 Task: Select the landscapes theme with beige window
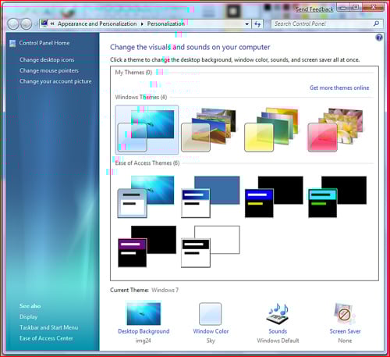208,130
